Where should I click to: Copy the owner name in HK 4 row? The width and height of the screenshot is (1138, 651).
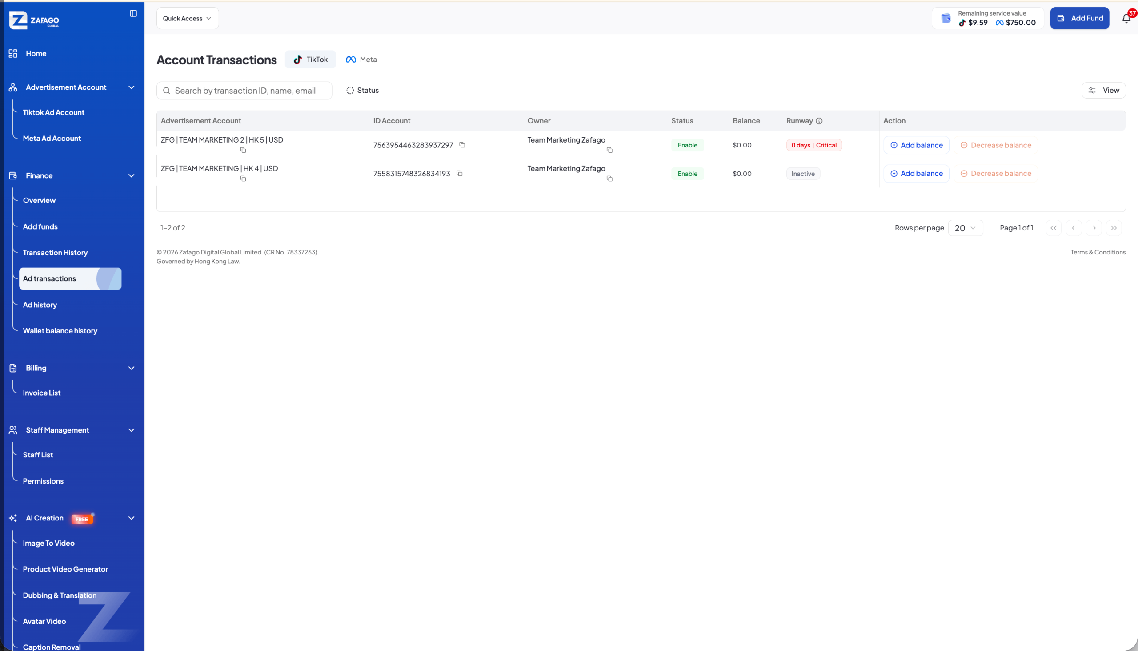point(609,179)
